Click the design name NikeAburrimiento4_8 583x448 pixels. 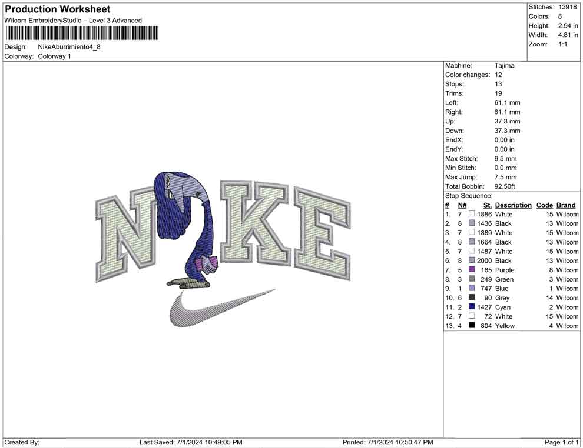point(69,47)
